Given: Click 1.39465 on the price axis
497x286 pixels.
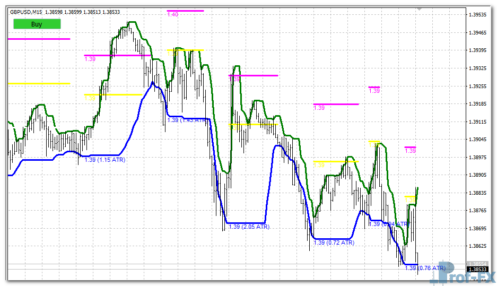Looking at the screenshot, I should (479, 33).
